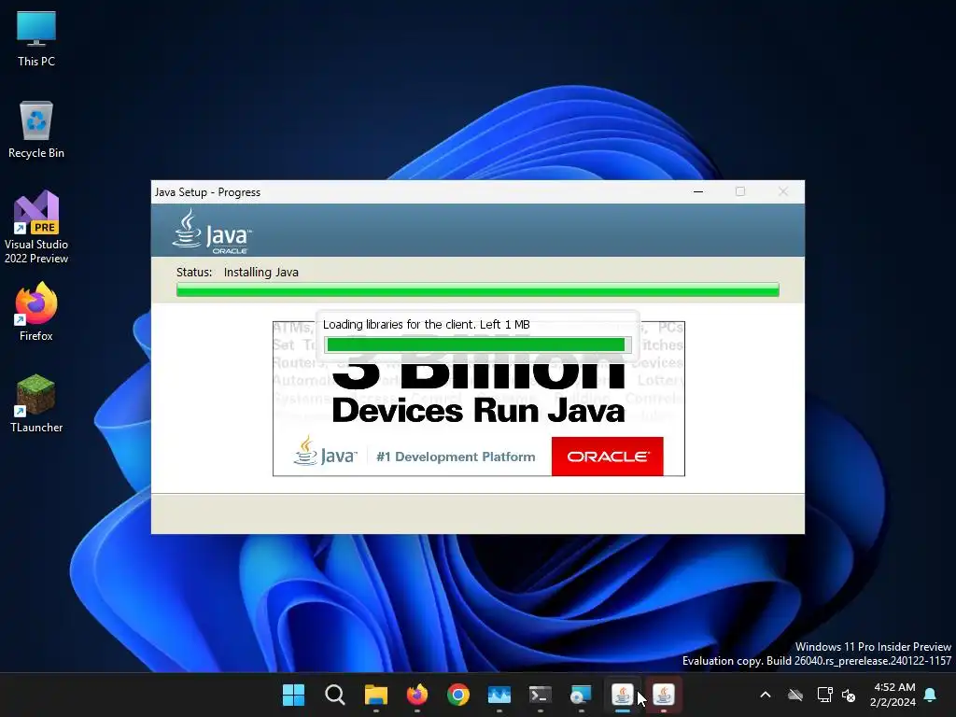Click the Installing Java main progress bar
The width and height of the screenshot is (956, 717).
(x=477, y=289)
